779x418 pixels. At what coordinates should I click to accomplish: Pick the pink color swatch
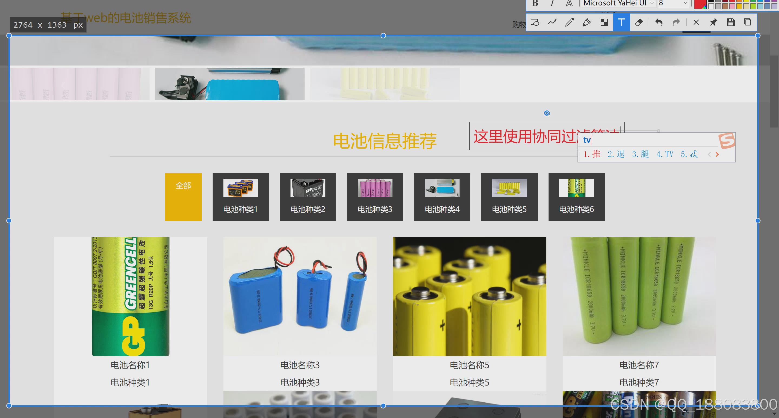732,6
